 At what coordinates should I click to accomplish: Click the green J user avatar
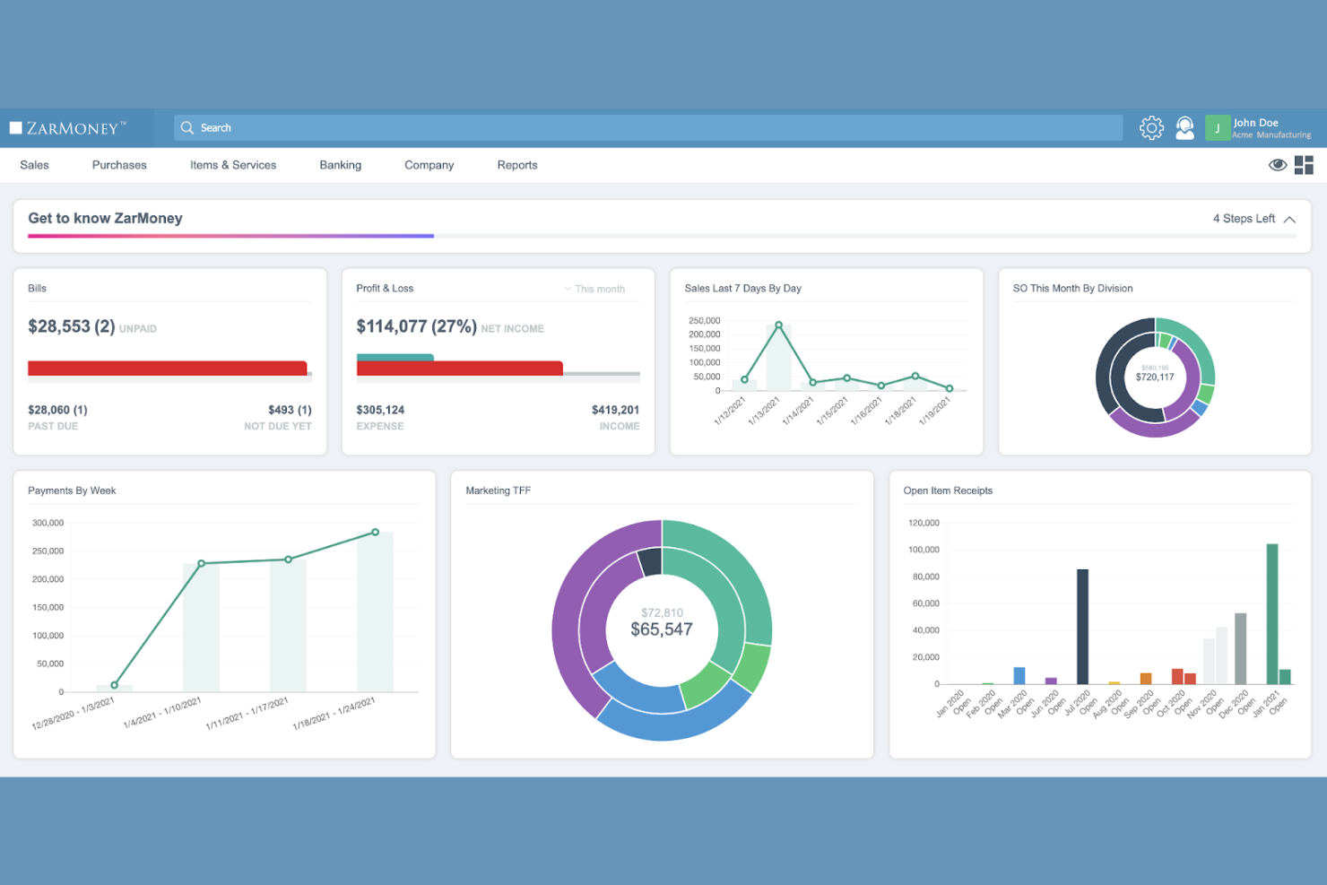(1217, 128)
